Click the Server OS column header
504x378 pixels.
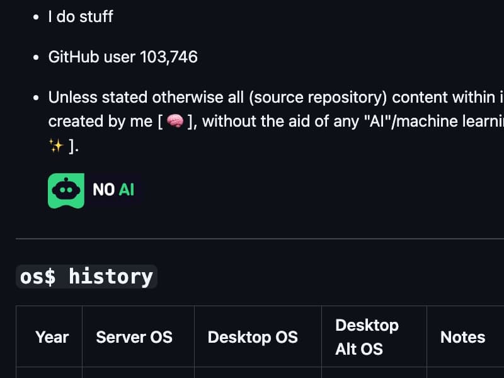tap(134, 337)
